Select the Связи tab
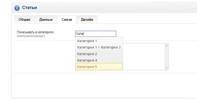The height and width of the screenshot is (111, 207). point(67,20)
